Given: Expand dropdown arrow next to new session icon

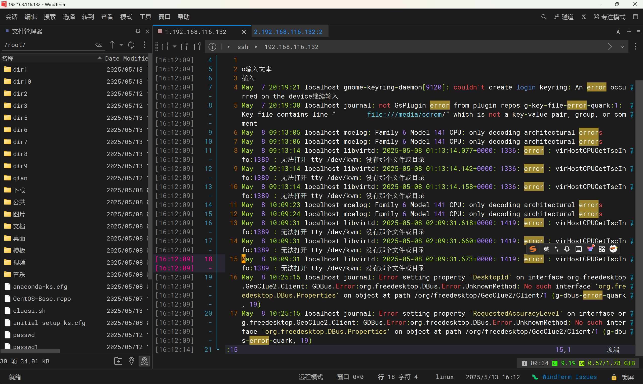Looking at the screenshot, I should tap(175, 46).
